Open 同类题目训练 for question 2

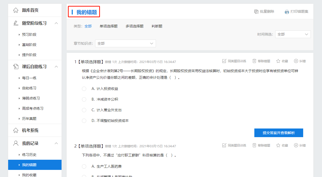coord(234,145)
